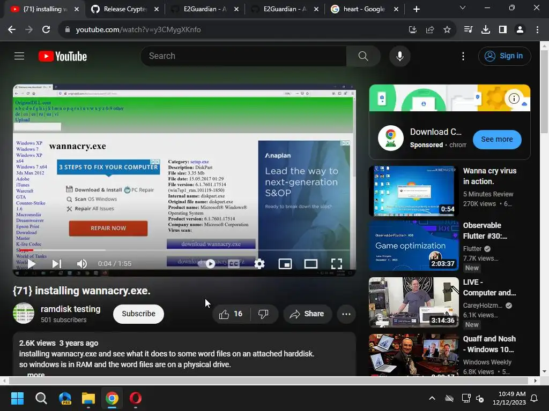Image resolution: width=549 pixels, height=411 pixels.
Task: Go back to the previous page
Action: (x=12, y=30)
